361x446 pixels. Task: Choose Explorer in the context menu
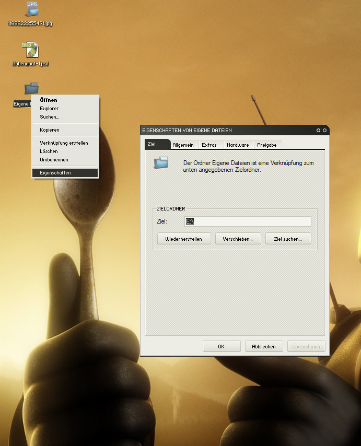click(x=65, y=109)
